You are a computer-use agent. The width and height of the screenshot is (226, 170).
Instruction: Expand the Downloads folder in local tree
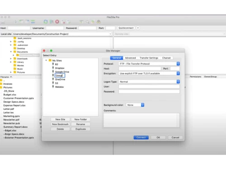11,58
